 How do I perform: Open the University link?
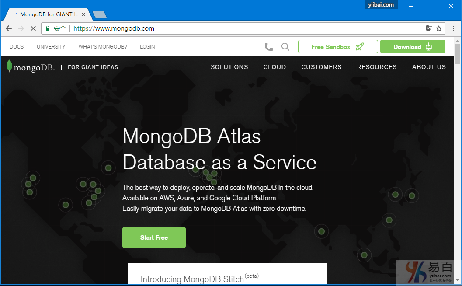tap(51, 47)
